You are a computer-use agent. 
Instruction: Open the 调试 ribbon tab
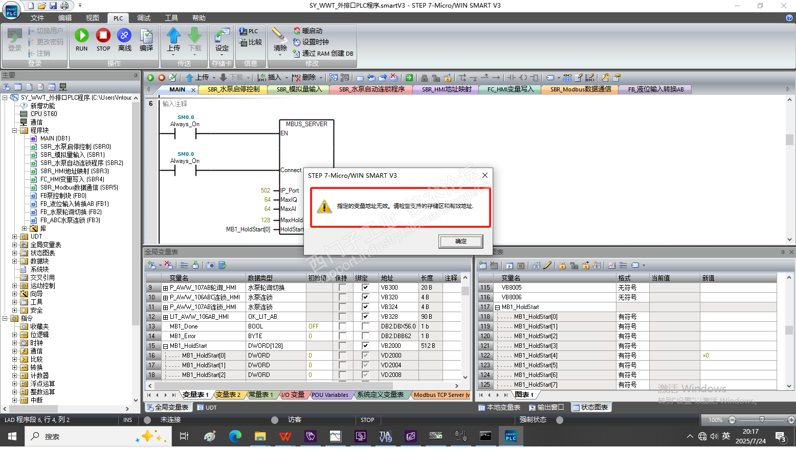tap(144, 18)
